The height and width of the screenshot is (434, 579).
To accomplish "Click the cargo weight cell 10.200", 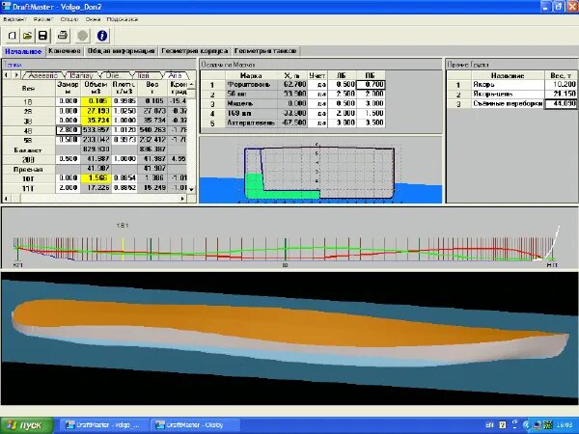I will click(561, 85).
